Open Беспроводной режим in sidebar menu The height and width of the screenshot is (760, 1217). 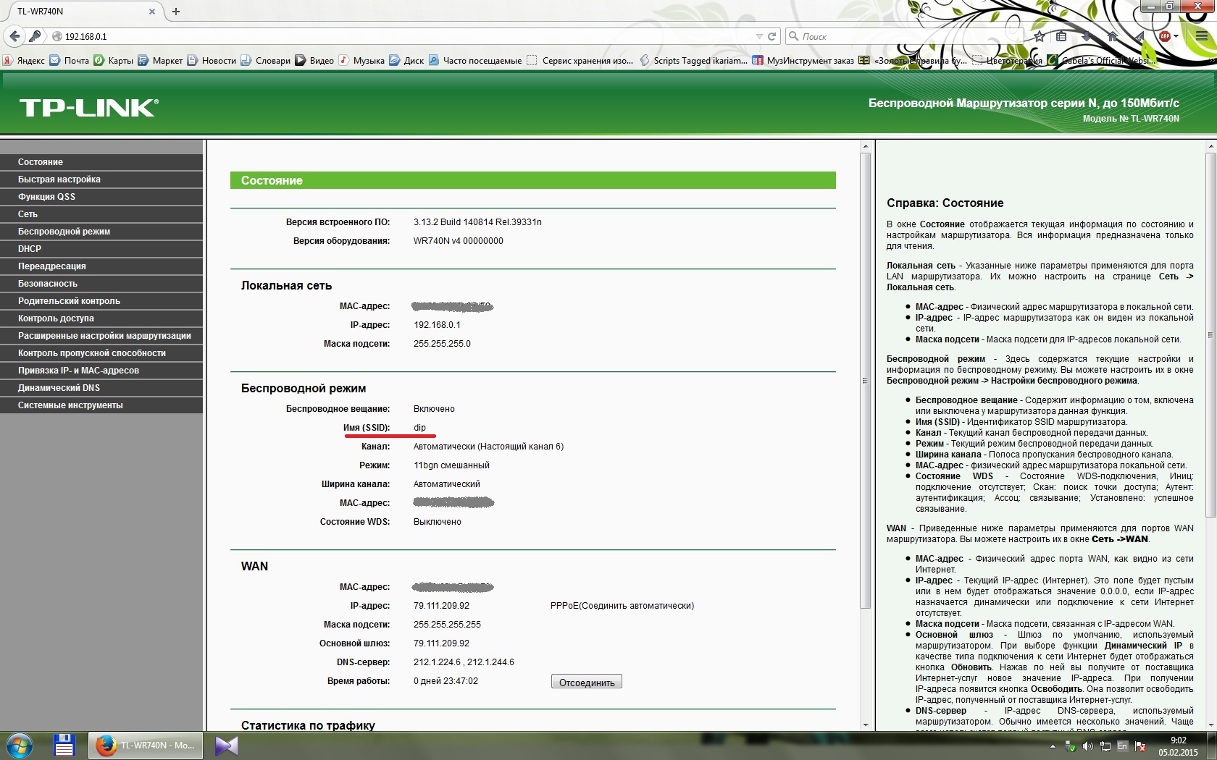tap(64, 232)
